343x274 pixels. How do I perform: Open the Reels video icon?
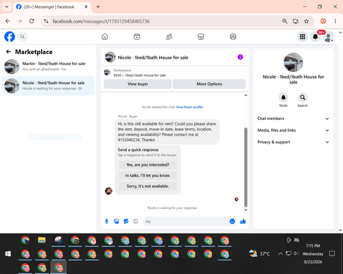point(137,36)
